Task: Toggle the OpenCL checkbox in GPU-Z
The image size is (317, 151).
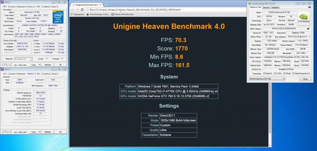Action: point(264,74)
